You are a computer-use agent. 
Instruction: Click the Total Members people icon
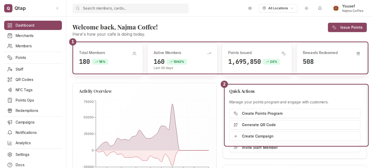pos(134,54)
